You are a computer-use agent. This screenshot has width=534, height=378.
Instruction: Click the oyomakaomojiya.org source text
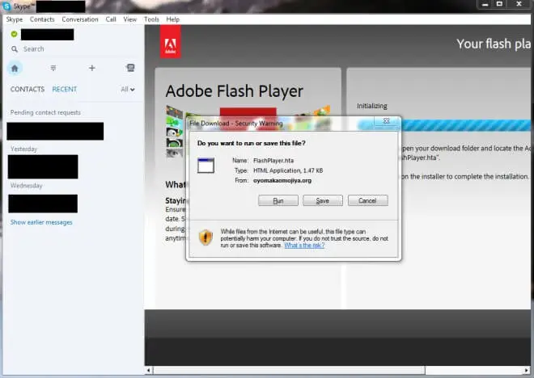[x=282, y=180]
